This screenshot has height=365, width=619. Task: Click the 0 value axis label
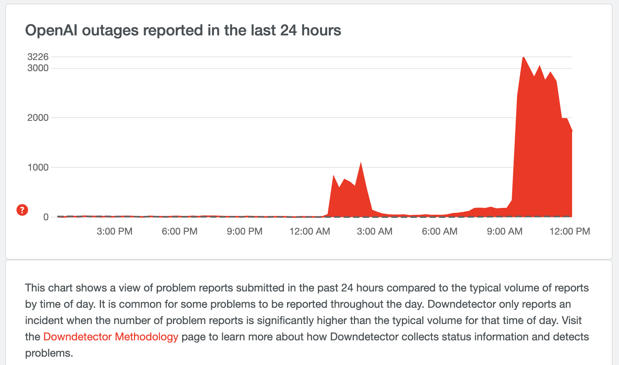(x=46, y=217)
